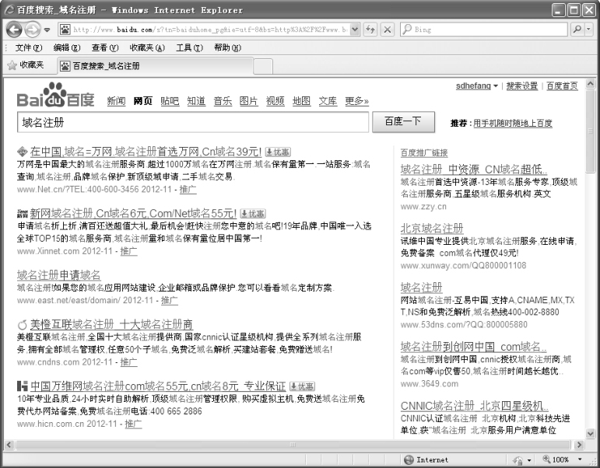Open the 工具(T) menu
This screenshot has height=468, width=600.
pos(189,47)
